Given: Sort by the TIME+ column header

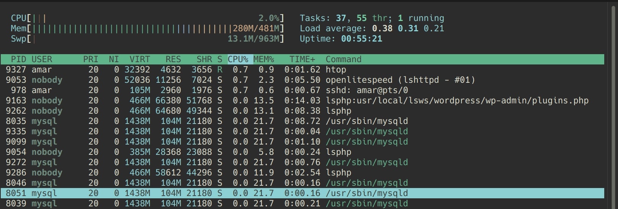Looking at the screenshot, I should coord(302,59).
